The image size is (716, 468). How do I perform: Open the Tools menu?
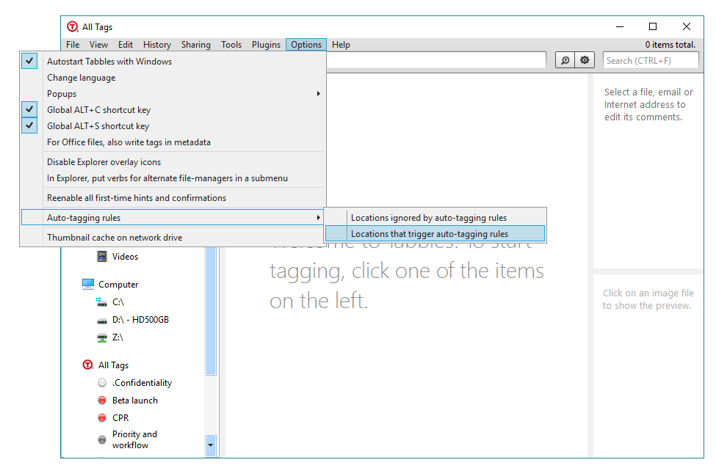pyautogui.click(x=231, y=45)
